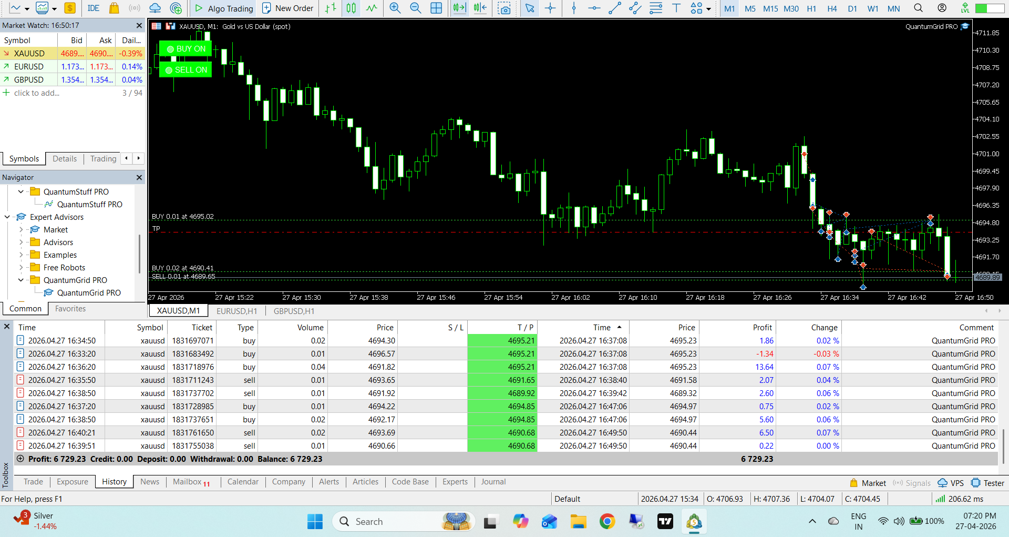The image size is (1009, 537).
Task: Select the M15 timeframe
Action: [770, 8]
